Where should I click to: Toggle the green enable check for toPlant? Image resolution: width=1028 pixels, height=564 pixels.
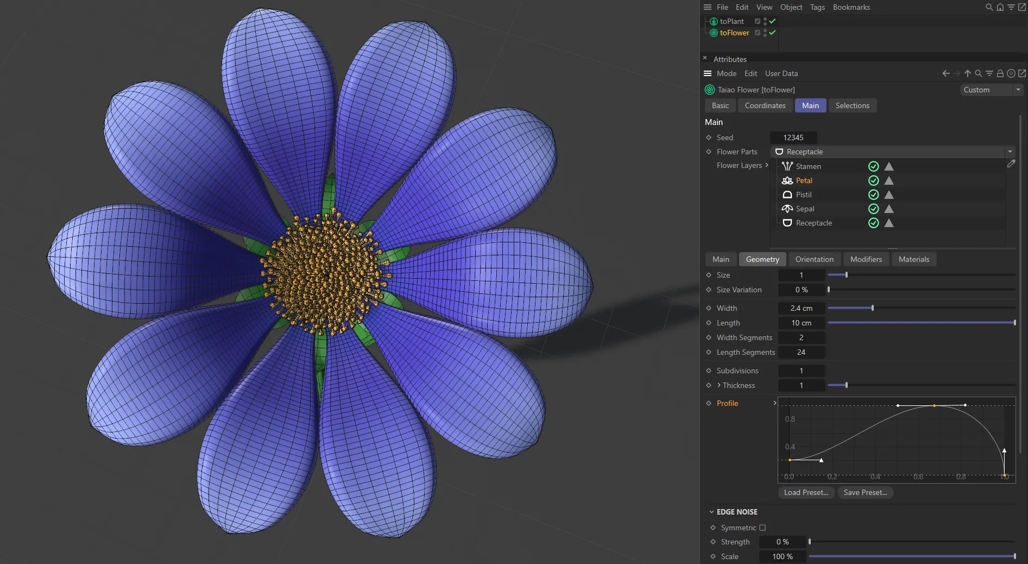click(x=772, y=21)
